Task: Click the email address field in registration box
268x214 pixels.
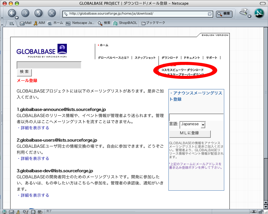Action: (196, 117)
